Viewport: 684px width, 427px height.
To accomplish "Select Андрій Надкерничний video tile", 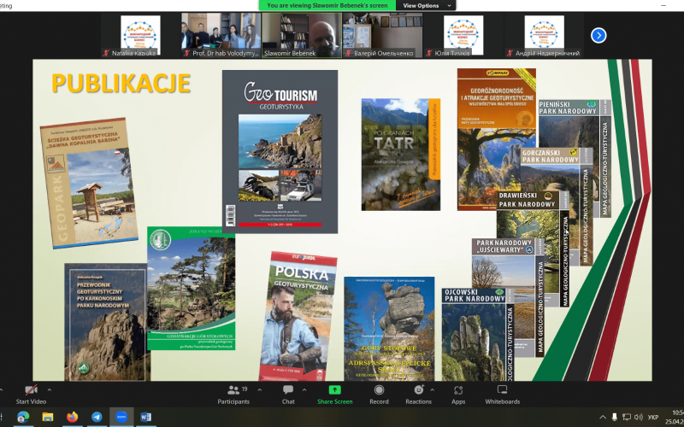I will coord(544,35).
